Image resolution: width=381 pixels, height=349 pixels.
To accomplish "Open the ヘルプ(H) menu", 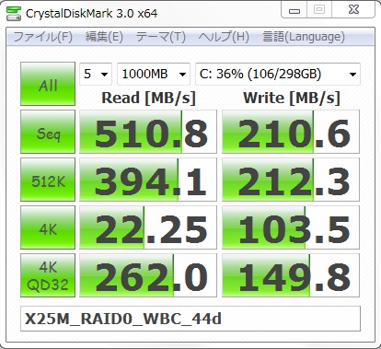I will [224, 37].
